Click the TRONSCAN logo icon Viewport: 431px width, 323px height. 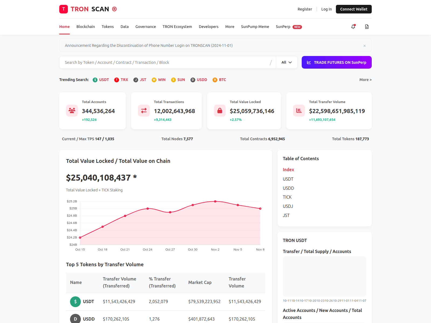[64, 9]
